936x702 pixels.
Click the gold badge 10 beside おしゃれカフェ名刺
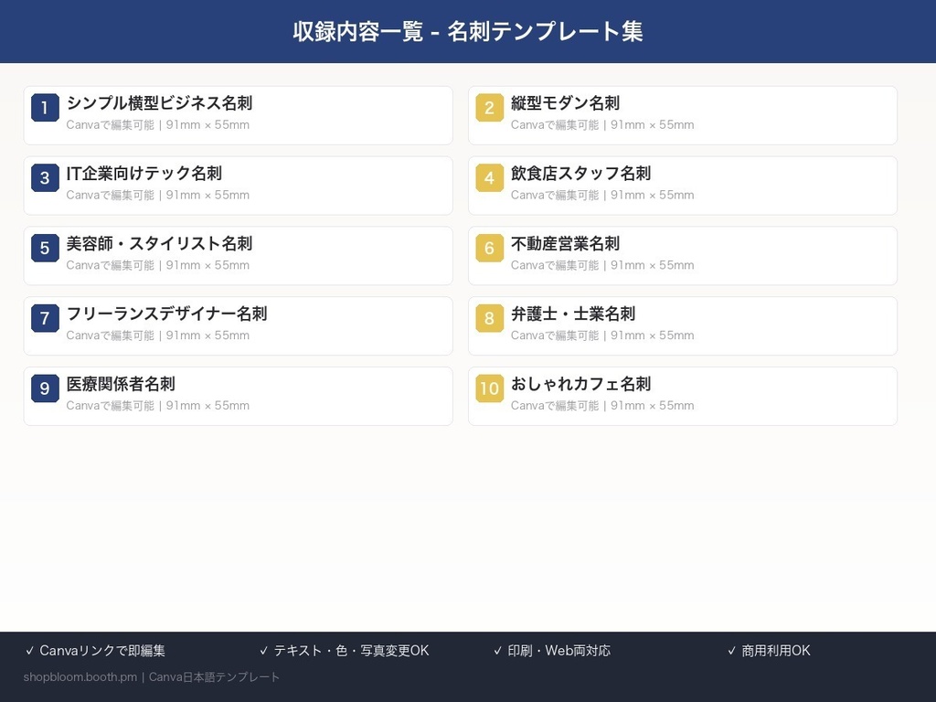(489, 388)
